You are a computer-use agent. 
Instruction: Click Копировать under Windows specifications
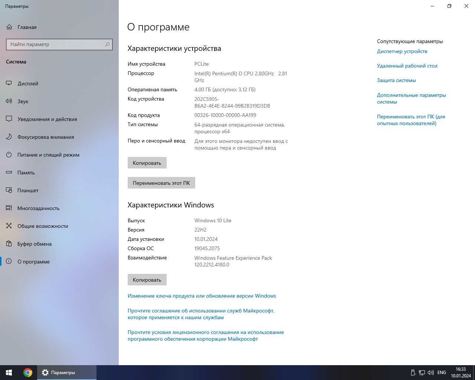click(x=147, y=280)
